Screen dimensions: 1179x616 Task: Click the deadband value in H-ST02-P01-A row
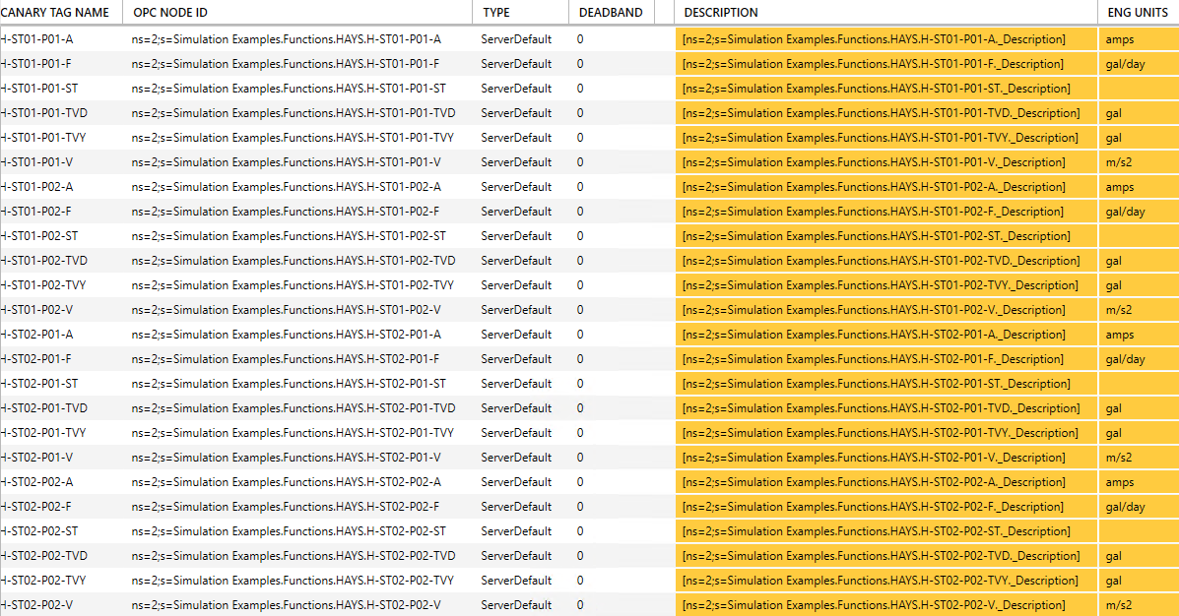(580, 335)
